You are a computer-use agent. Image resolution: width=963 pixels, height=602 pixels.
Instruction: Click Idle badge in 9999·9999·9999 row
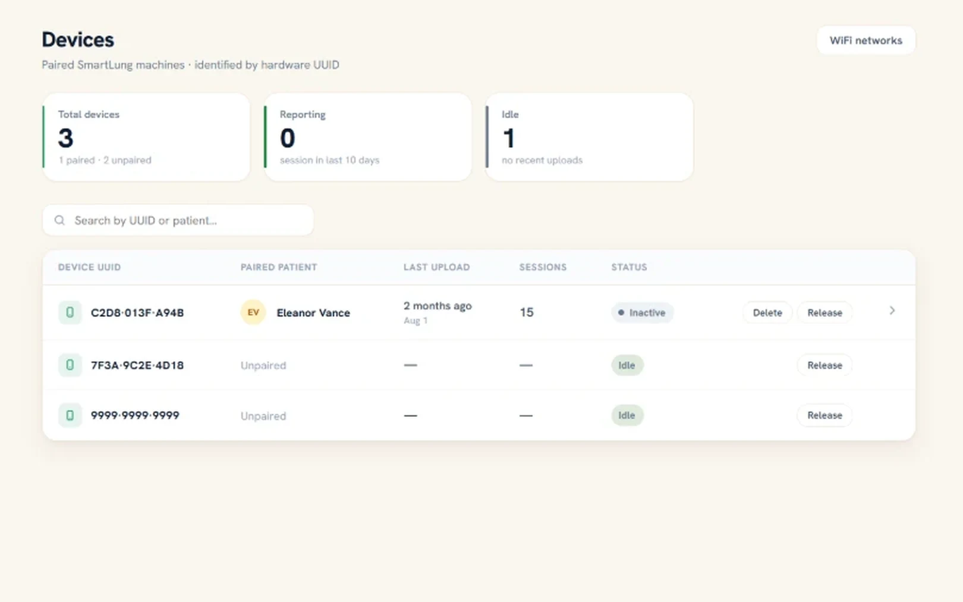click(x=627, y=415)
